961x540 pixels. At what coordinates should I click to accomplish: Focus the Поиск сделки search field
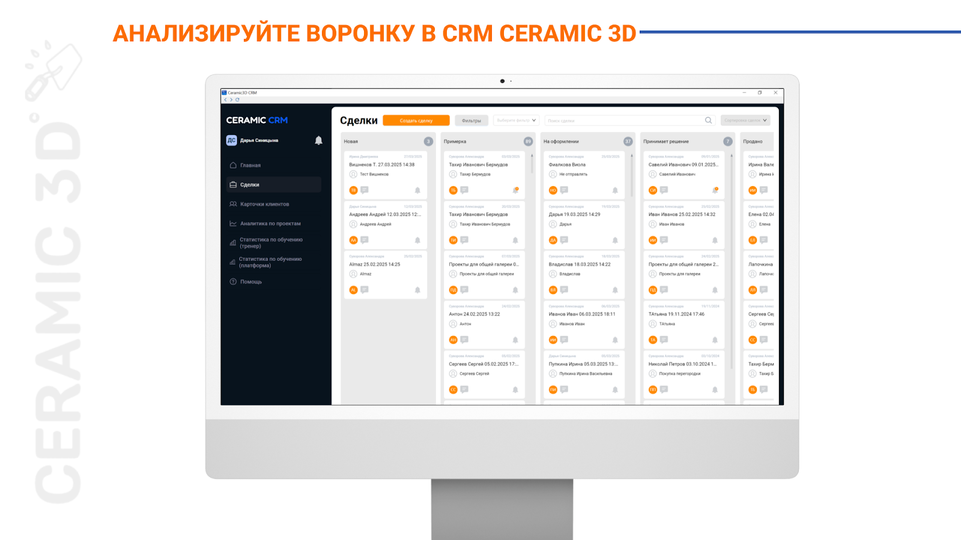pos(630,121)
